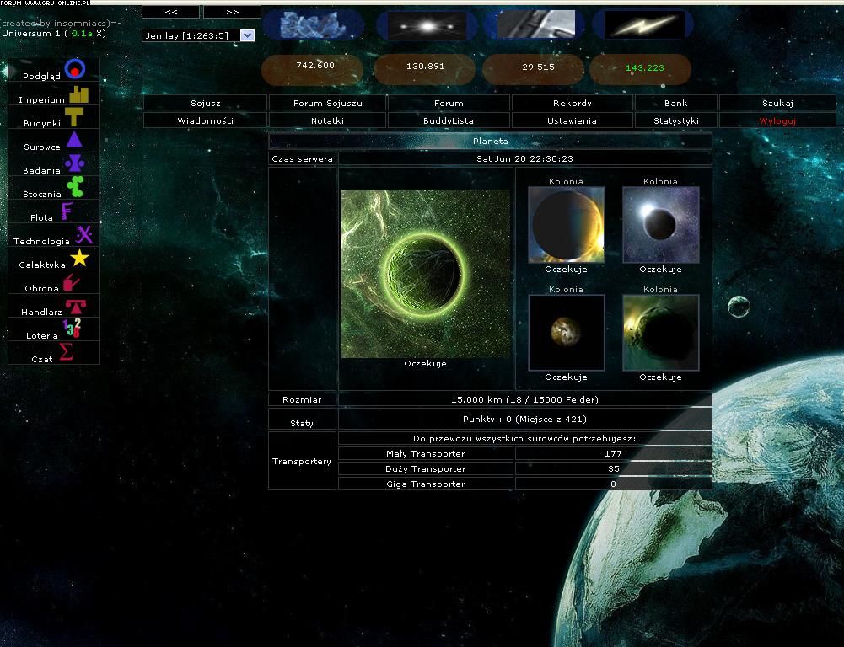Viewport: 844px width, 647px height.
Task: Click the Mały Transporter row label
Action: (425, 453)
